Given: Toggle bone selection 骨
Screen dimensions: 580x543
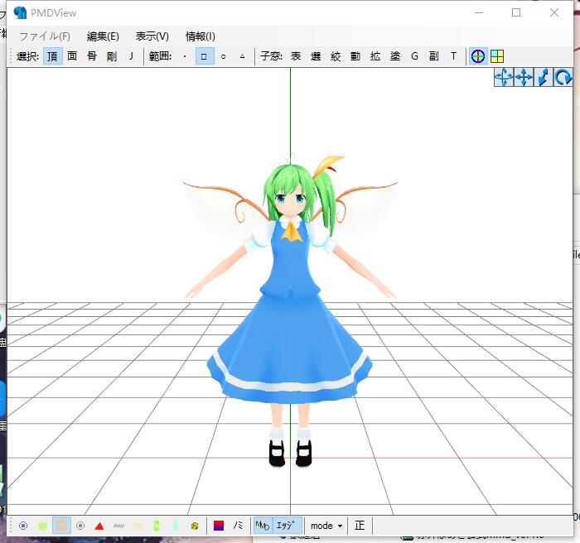Looking at the screenshot, I should [92, 56].
